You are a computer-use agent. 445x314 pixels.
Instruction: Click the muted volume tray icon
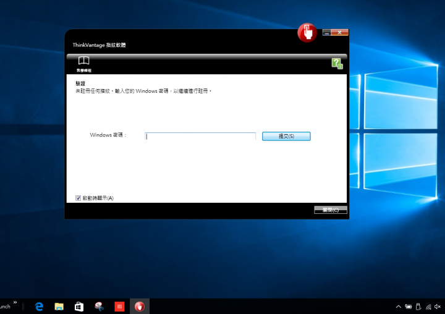point(438,307)
